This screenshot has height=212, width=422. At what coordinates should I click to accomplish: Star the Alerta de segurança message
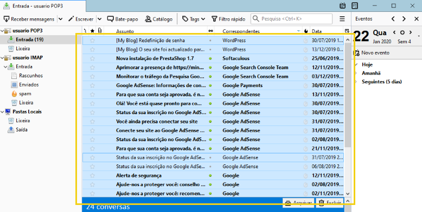(92, 176)
